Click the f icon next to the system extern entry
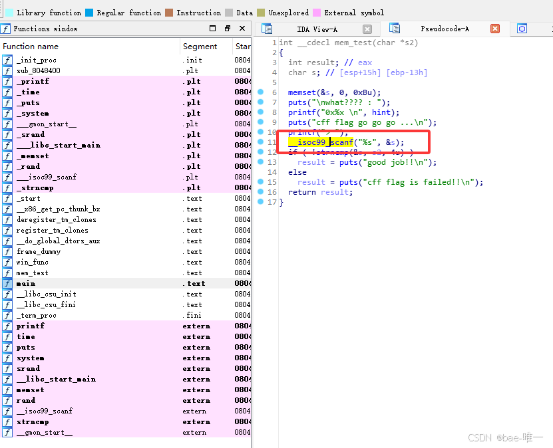This screenshot has height=448, width=553. point(7,358)
